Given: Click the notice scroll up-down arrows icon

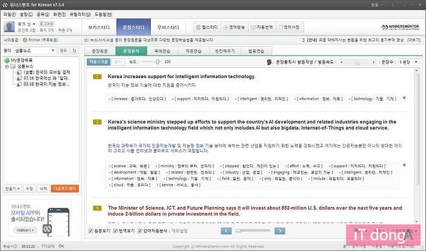Looking at the screenshot, I should tap(304, 40).
